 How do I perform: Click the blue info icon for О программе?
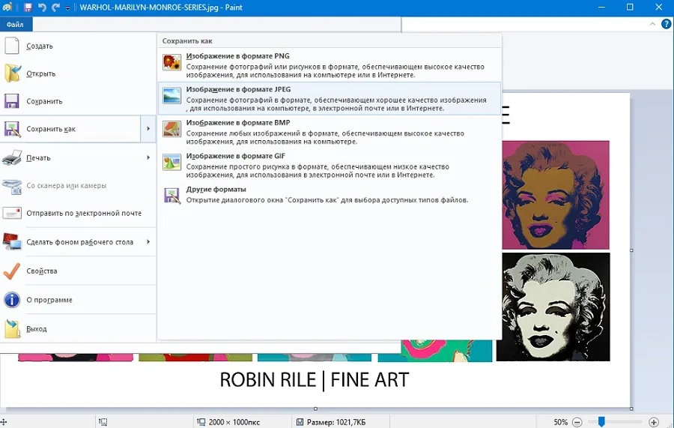pyautogui.click(x=12, y=300)
